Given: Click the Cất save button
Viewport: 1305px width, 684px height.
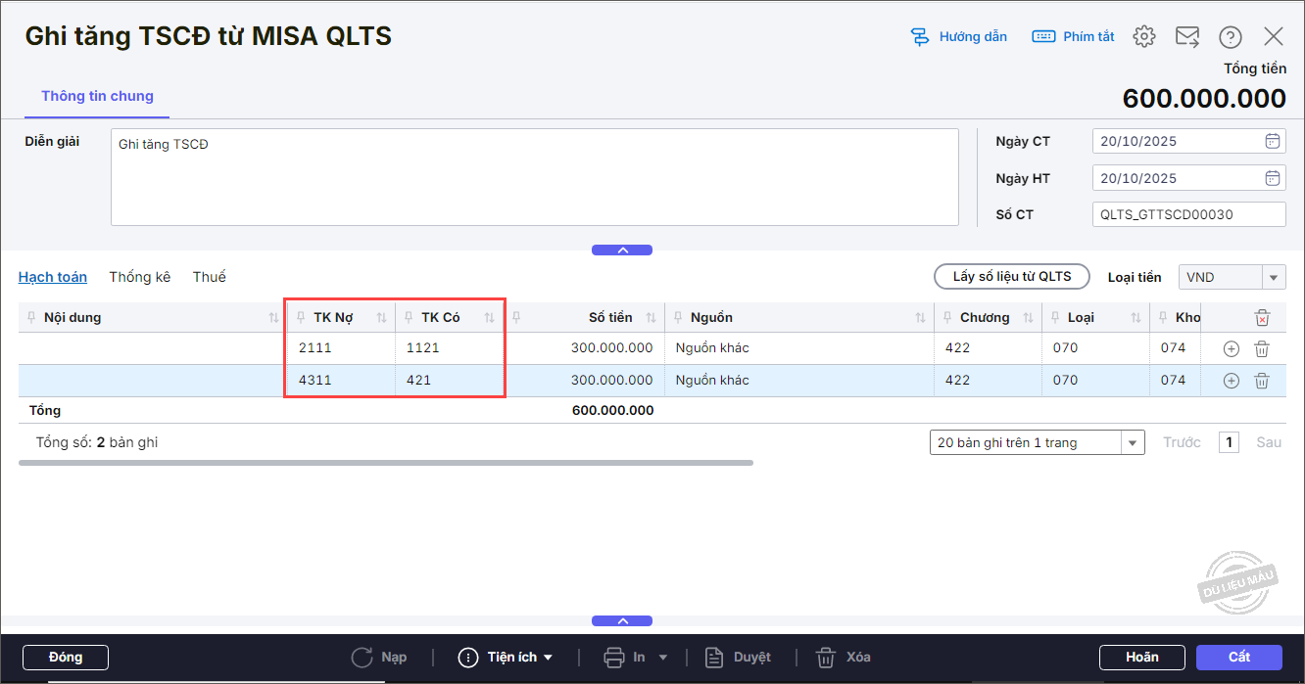Looking at the screenshot, I should pos(1239,658).
